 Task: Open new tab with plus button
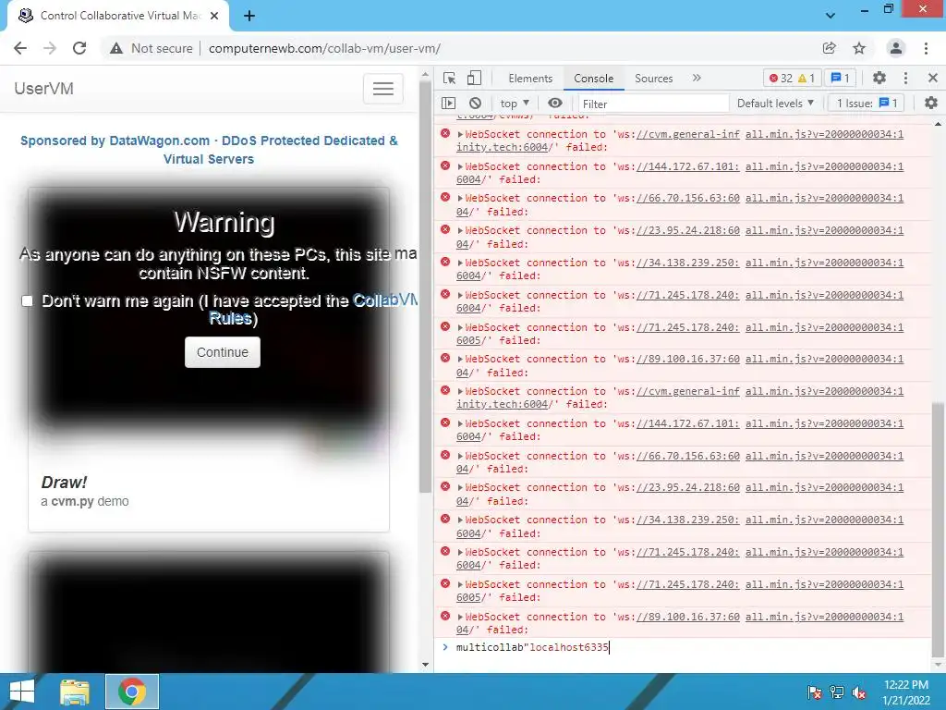click(249, 16)
